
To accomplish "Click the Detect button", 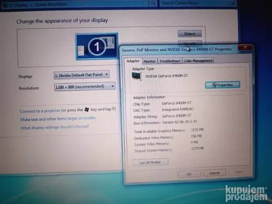I will click(190, 34).
